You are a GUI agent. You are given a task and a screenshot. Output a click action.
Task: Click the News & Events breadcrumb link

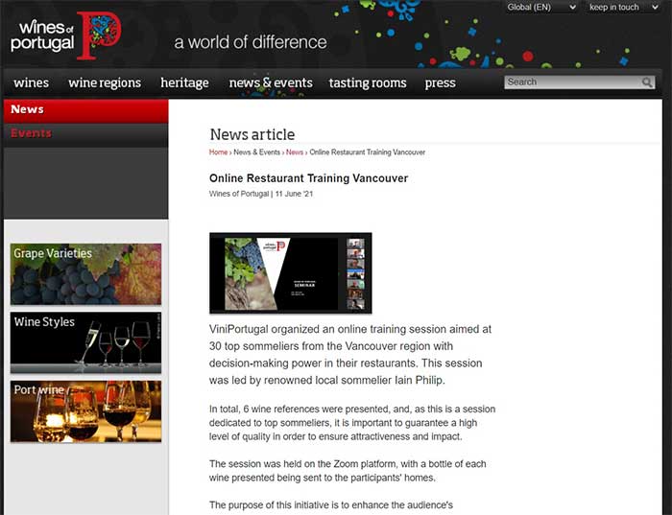pyautogui.click(x=256, y=152)
